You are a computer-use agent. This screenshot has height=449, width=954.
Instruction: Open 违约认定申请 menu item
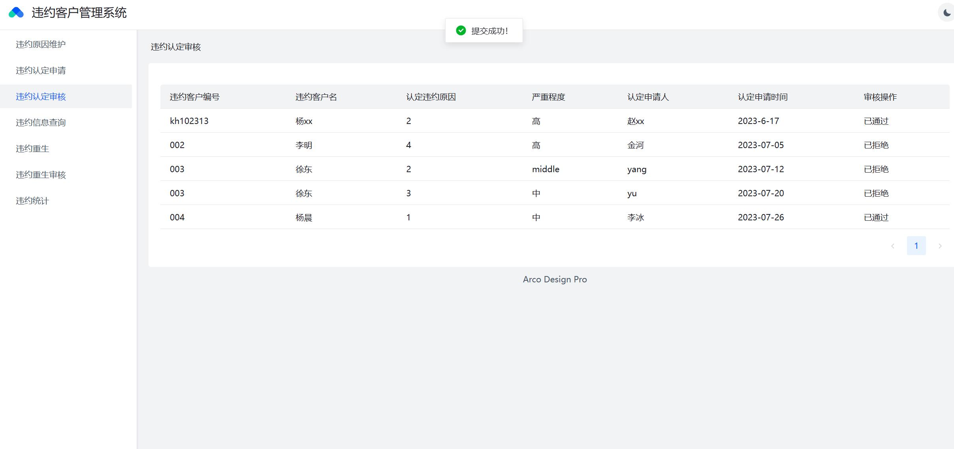(x=41, y=70)
